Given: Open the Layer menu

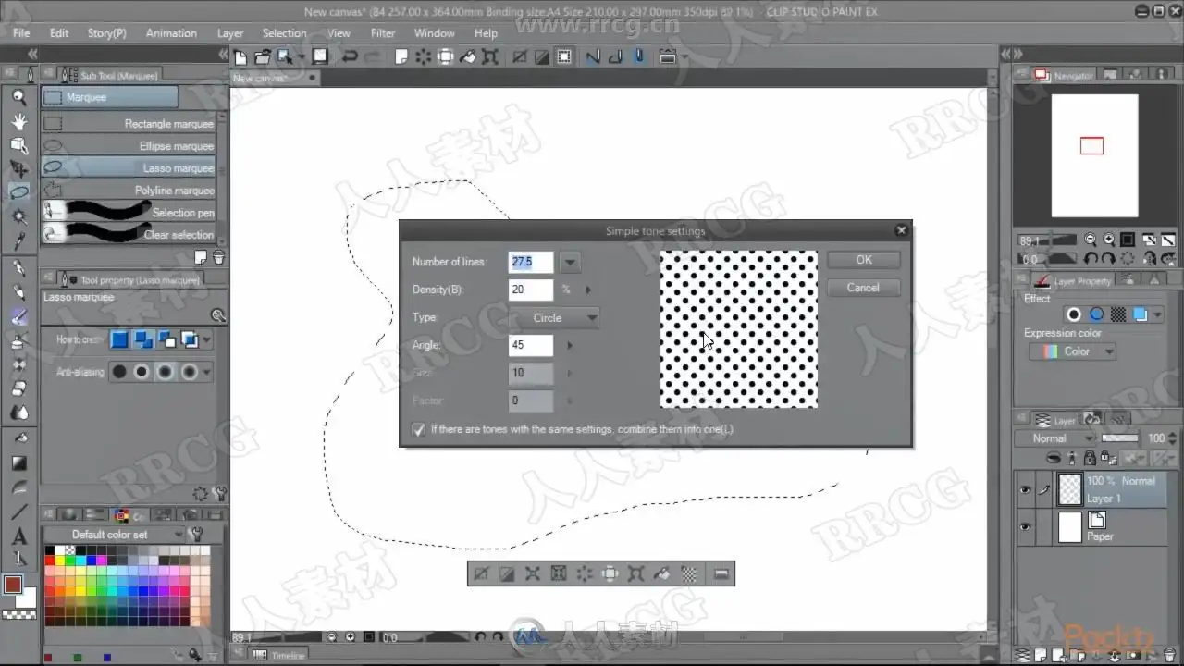Looking at the screenshot, I should pyautogui.click(x=230, y=33).
